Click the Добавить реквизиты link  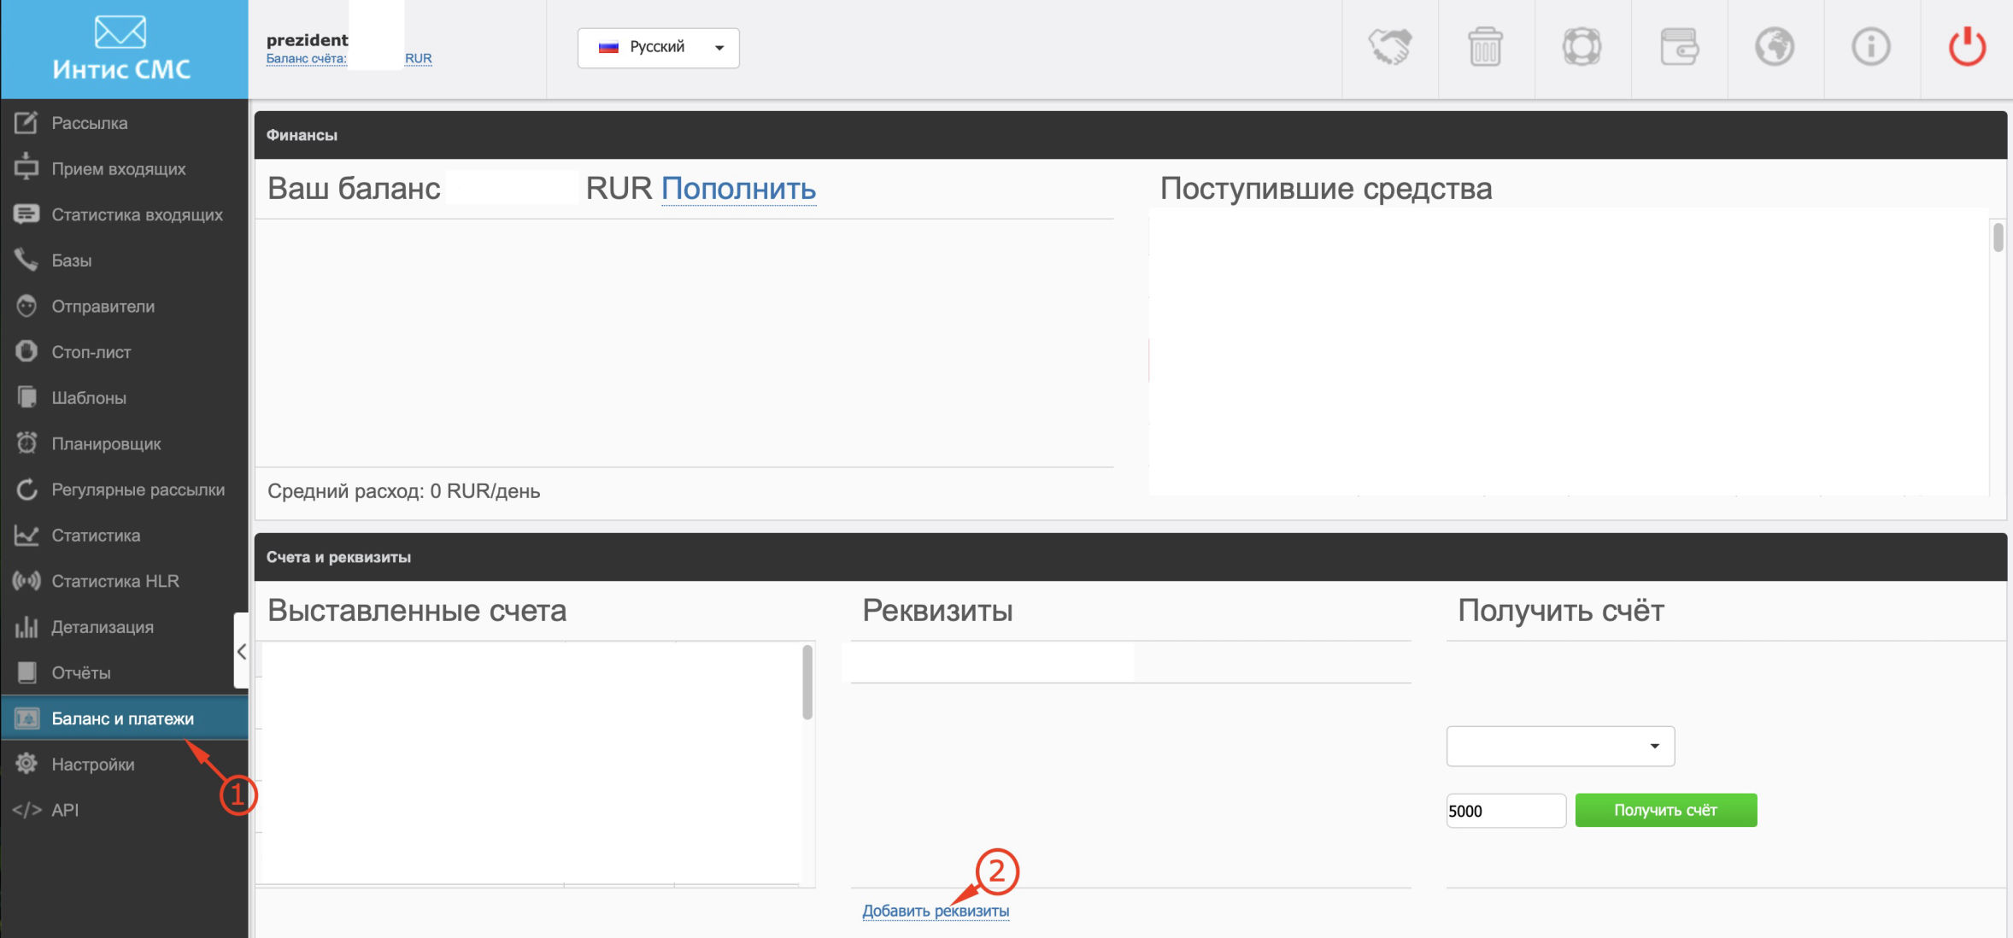[x=935, y=911]
